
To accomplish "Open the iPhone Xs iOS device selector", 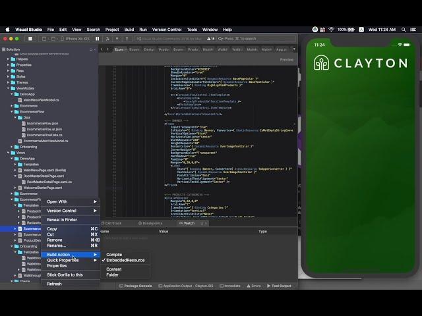I will [x=75, y=39].
